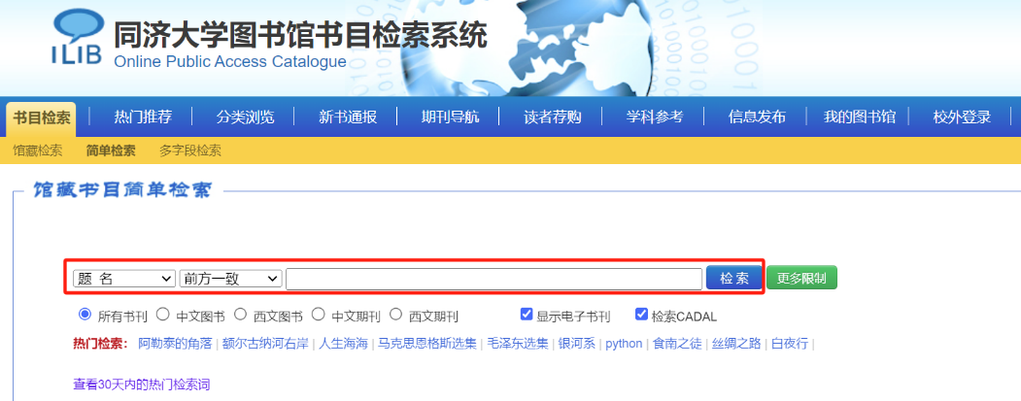Screen dimensions: 1021x401
Task: Open the 读者荐购 page
Action: pos(552,117)
